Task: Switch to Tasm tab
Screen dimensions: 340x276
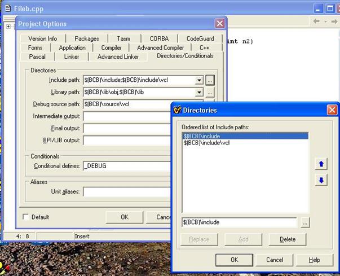Action: [123, 38]
